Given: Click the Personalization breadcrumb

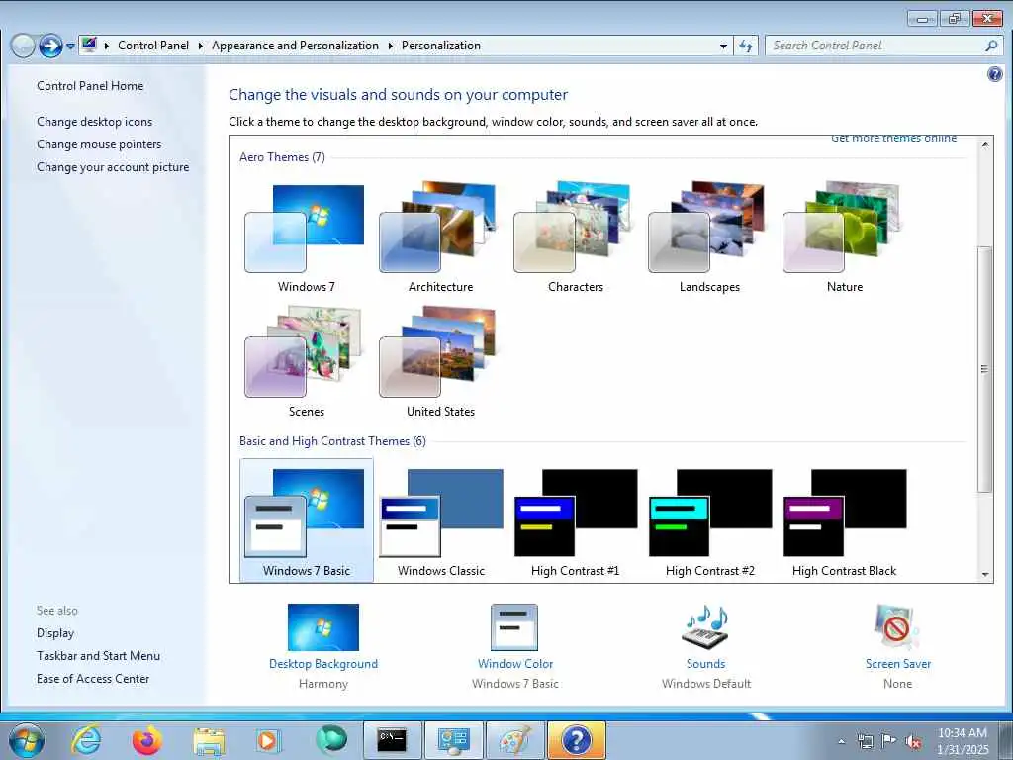Looking at the screenshot, I should [x=440, y=46].
